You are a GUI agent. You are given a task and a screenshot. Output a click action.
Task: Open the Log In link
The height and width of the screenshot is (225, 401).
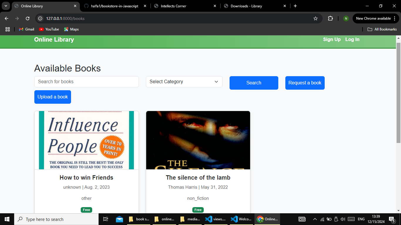352,39
